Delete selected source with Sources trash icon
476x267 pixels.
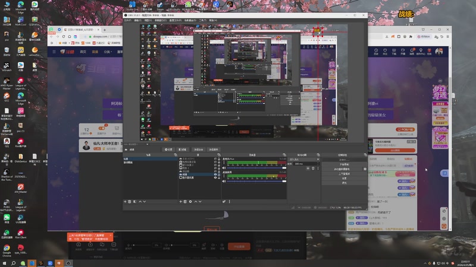(x=185, y=202)
